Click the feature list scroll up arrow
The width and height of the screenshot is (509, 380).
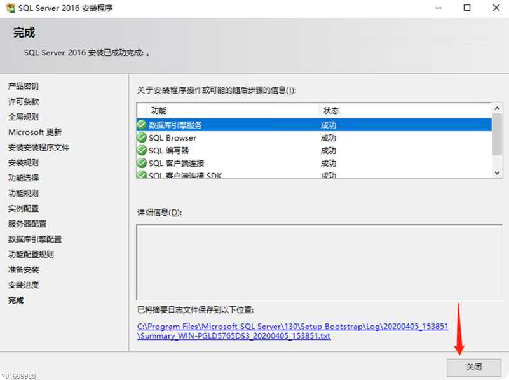497,108
